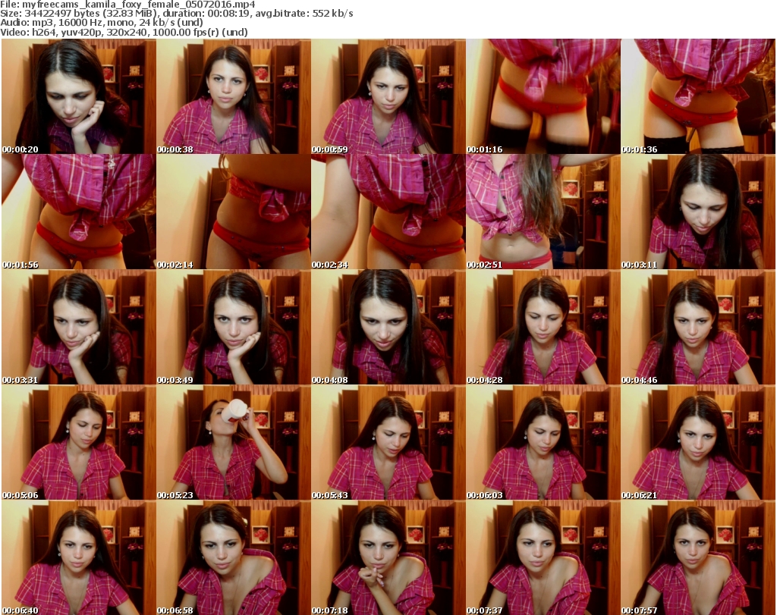The image size is (777, 615).
Task: Click the Video h264 info line
Action: [124, 32]
